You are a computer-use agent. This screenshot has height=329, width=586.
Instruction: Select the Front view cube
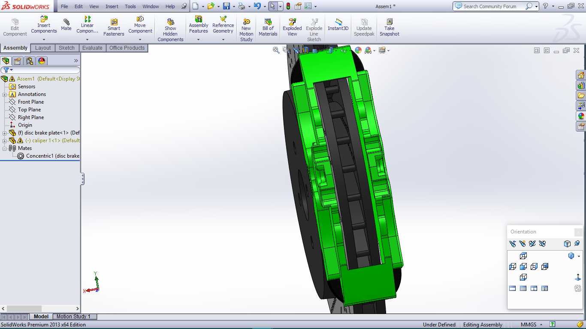click(x=523, y=266)
